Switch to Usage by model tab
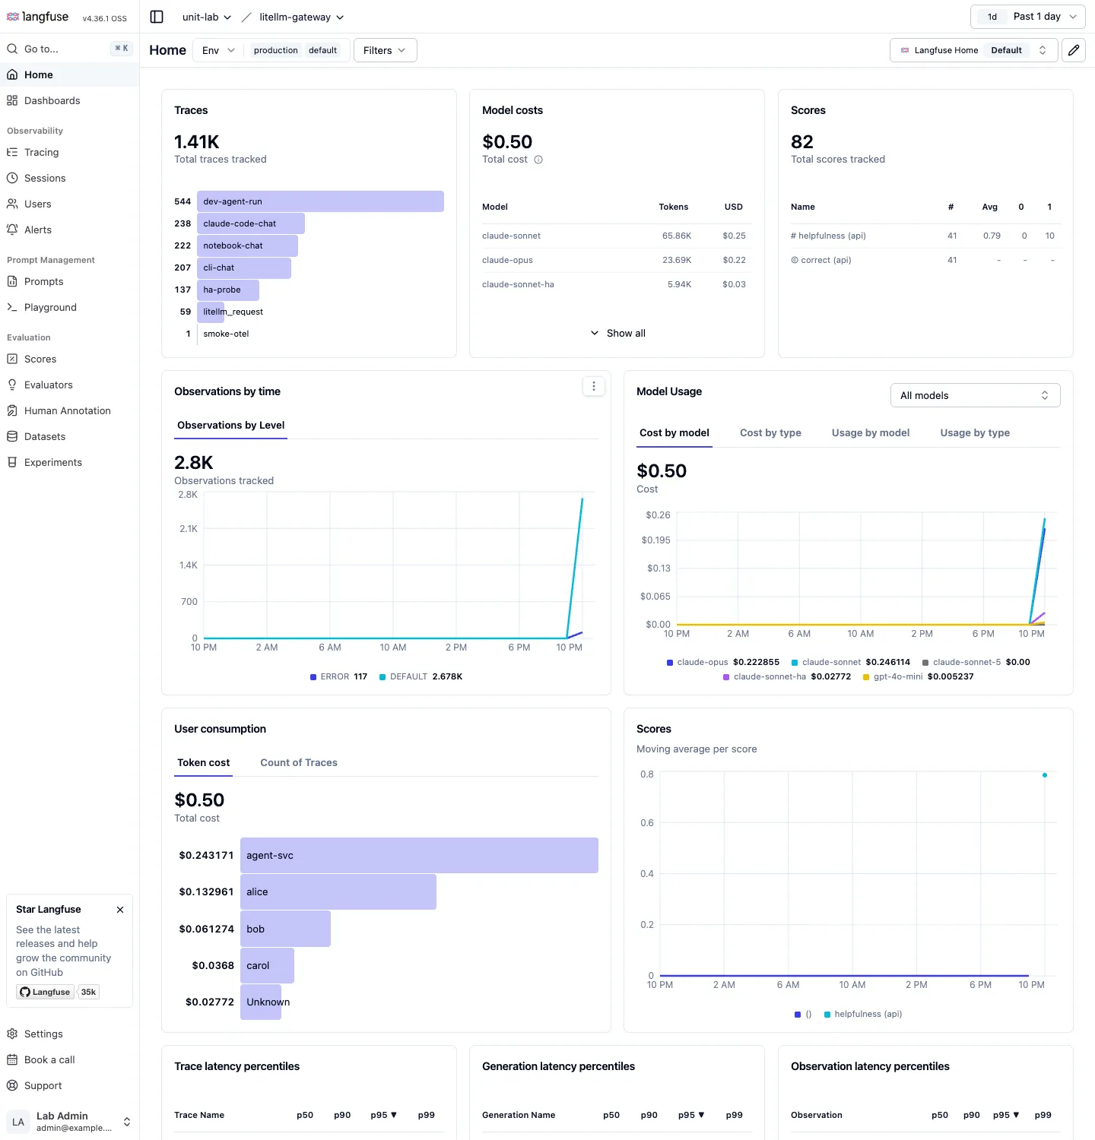This screenshot has width=1095, height=1140. click(871, 432)
